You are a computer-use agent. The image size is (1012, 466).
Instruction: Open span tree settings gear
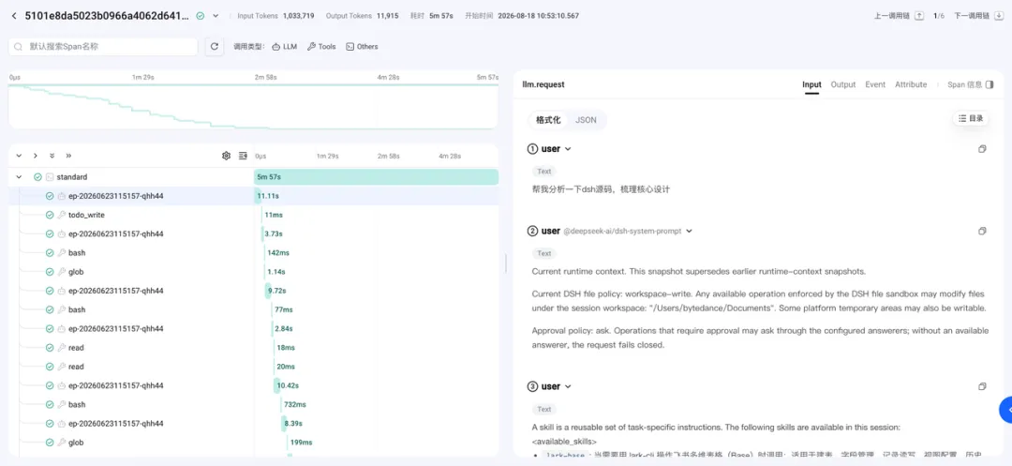[226, 156]
